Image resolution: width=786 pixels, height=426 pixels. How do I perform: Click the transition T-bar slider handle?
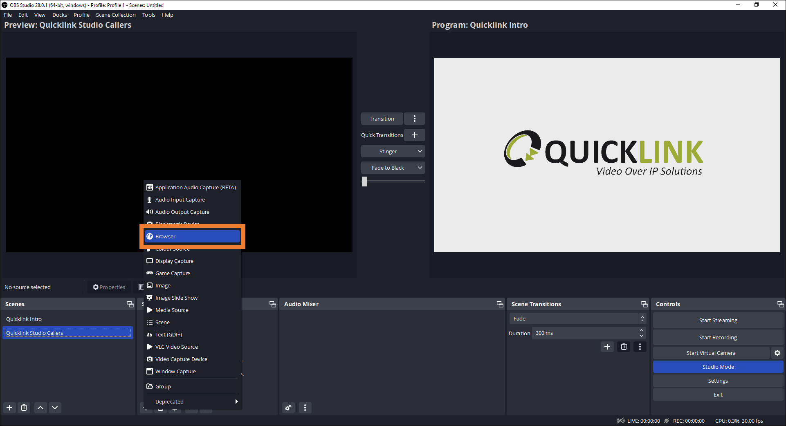coord(364,182)
